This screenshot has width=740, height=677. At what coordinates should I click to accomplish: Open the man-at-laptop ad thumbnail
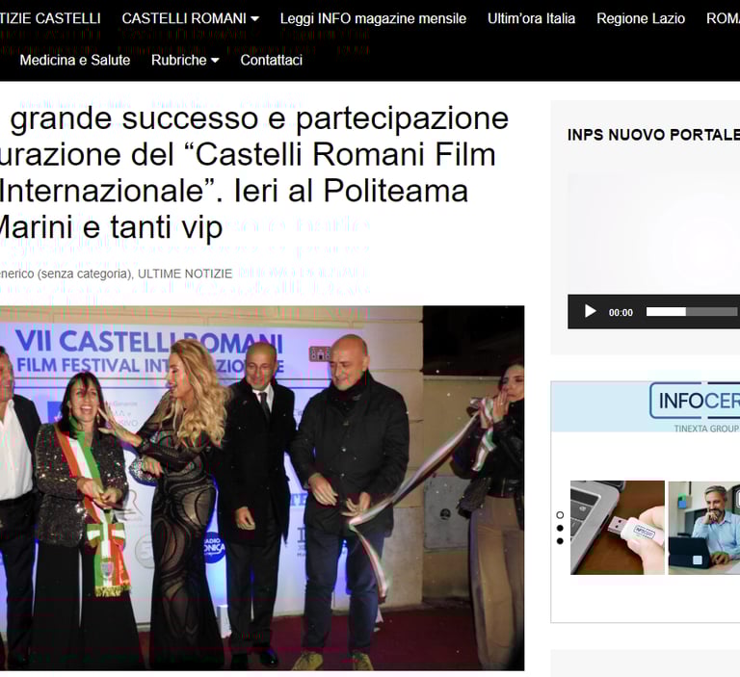point(704,528)
